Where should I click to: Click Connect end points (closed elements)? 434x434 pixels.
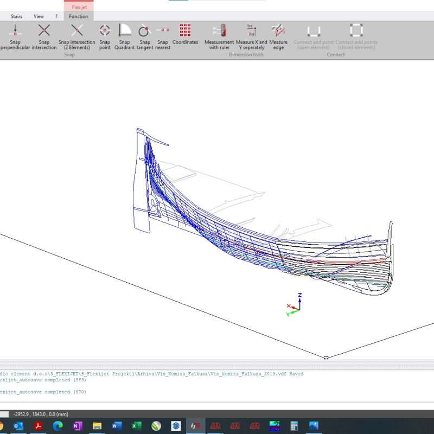356,36
